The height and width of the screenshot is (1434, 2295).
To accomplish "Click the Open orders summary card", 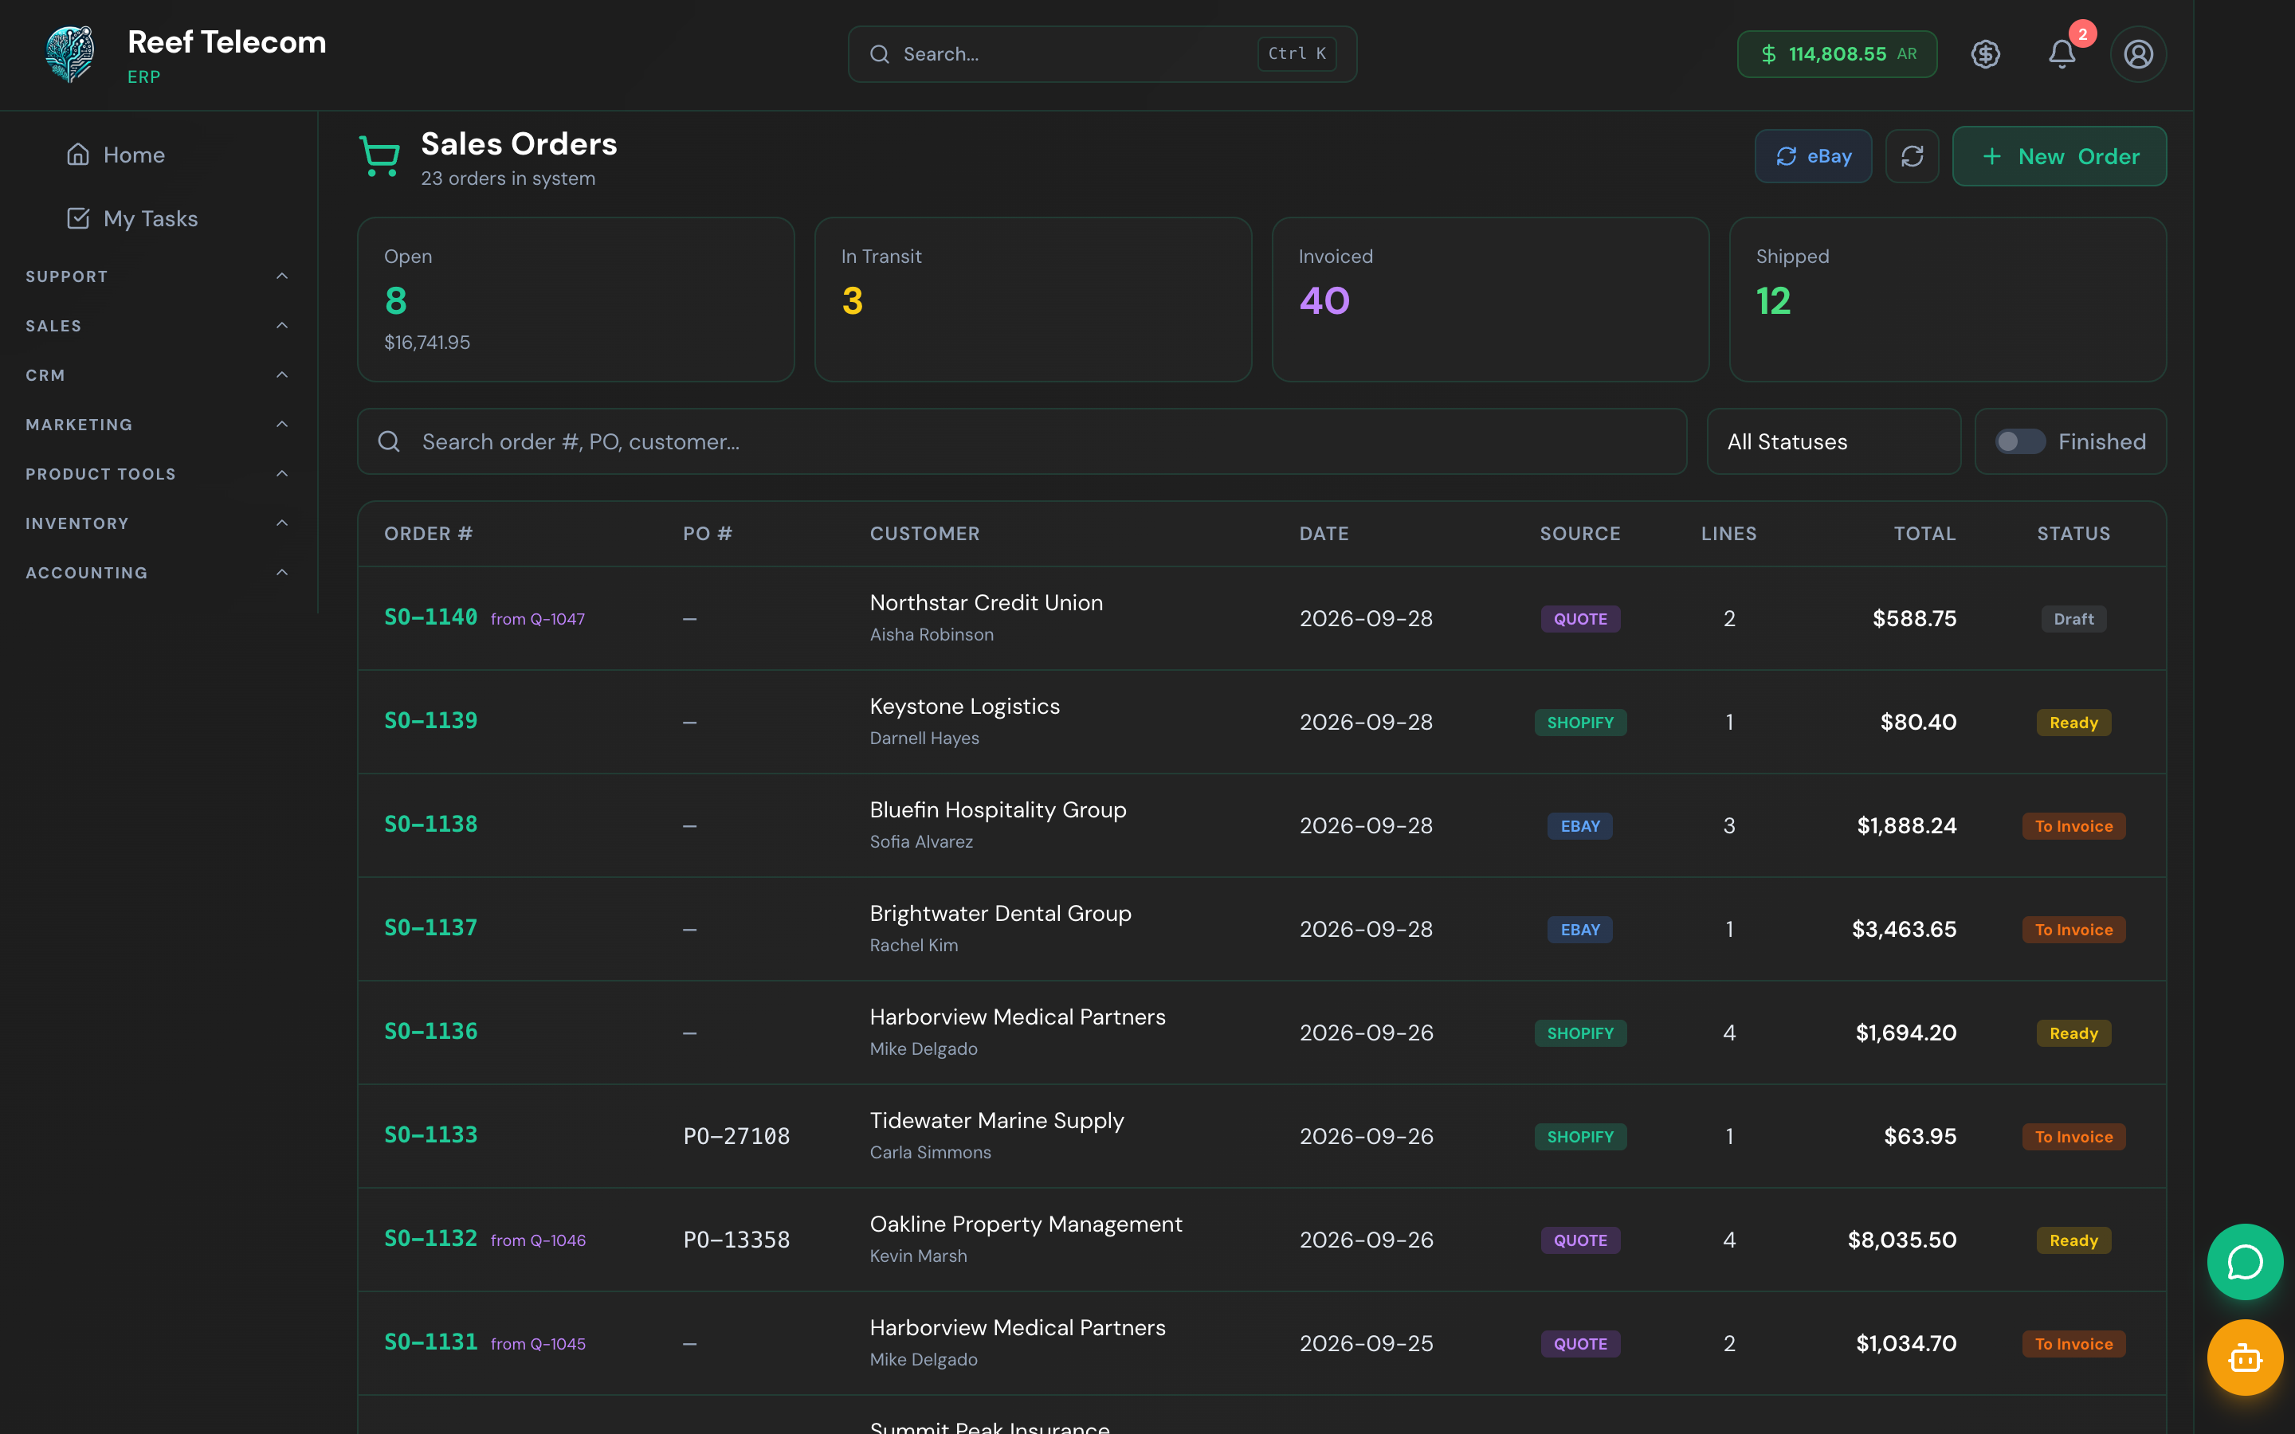I will coord(575,300).
